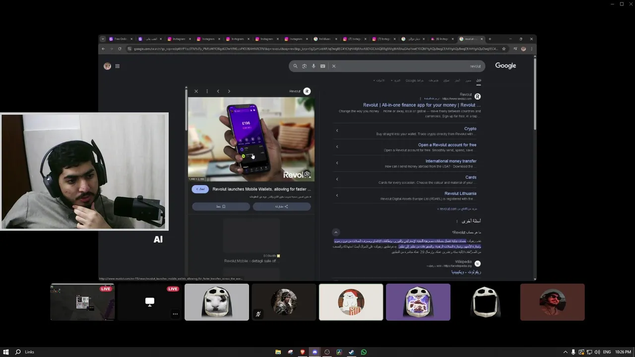Select the Google Maps search filter tab
The width and height of the screenshot is (635, 357).
415,80
